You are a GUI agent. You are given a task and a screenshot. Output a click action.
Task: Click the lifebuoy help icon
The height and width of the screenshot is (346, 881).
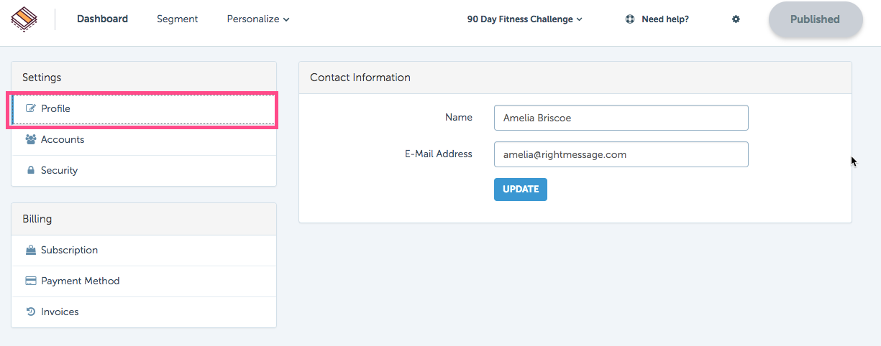[x=630, y=19]
